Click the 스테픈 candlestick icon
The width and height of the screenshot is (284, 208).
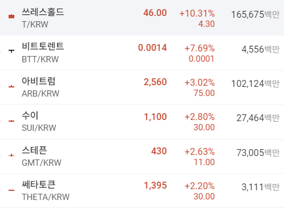[x=11, y=155]
